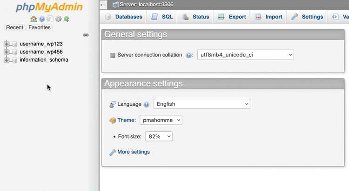Open the Status tab

pyautogui.click(x=195, y=17)
